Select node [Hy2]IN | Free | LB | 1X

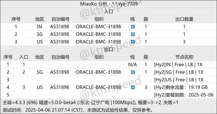[x=179, y=65]
